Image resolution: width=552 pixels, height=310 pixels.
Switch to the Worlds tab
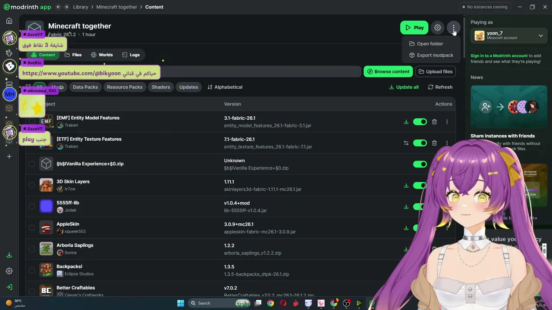click(x=102, y=55)
